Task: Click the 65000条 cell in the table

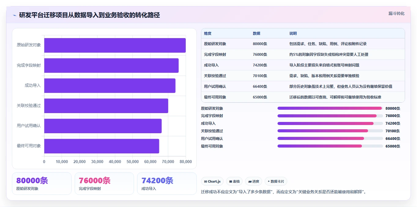Action: pyautogui.click(x=260, y=97)
